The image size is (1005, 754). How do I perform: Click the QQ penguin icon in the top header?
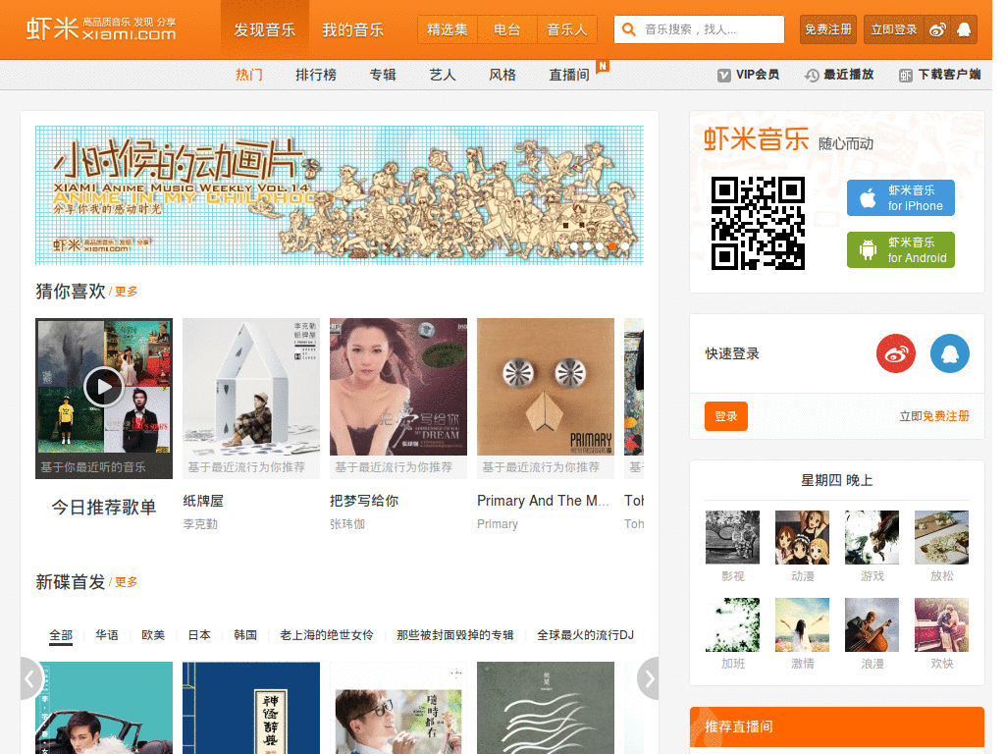point(964,30)
